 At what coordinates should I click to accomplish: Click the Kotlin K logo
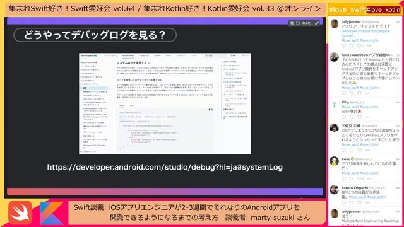click(52, 213)
